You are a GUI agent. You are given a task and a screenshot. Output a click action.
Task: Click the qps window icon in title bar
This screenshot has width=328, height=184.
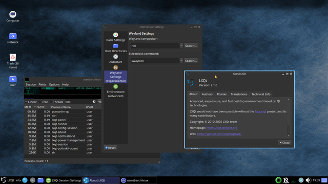coord(27,80)
